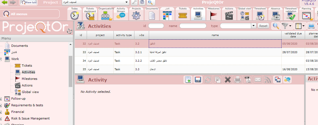Open the Timesheet shortcut in top bar

[x=260, y=14]
